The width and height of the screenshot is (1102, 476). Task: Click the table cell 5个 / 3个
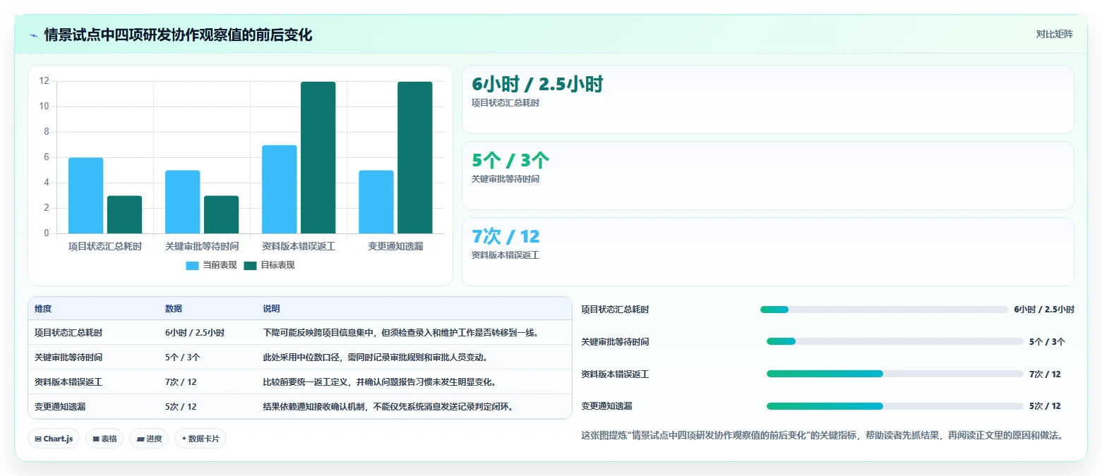click(183, 357)
